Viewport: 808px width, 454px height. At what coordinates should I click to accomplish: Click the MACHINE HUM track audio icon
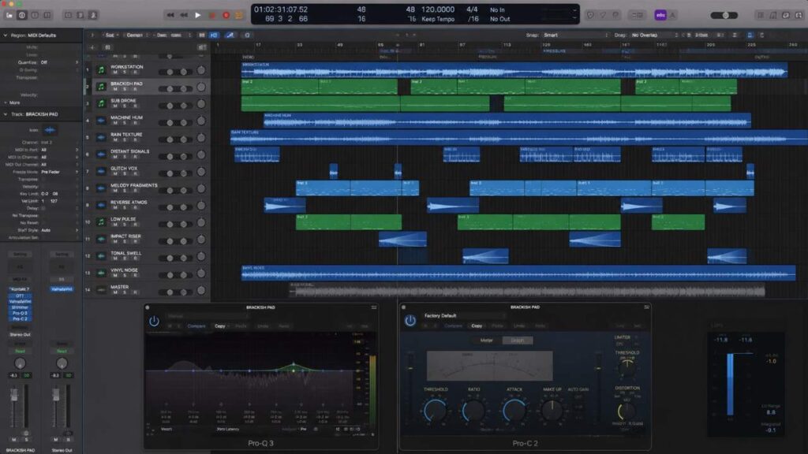101,121
